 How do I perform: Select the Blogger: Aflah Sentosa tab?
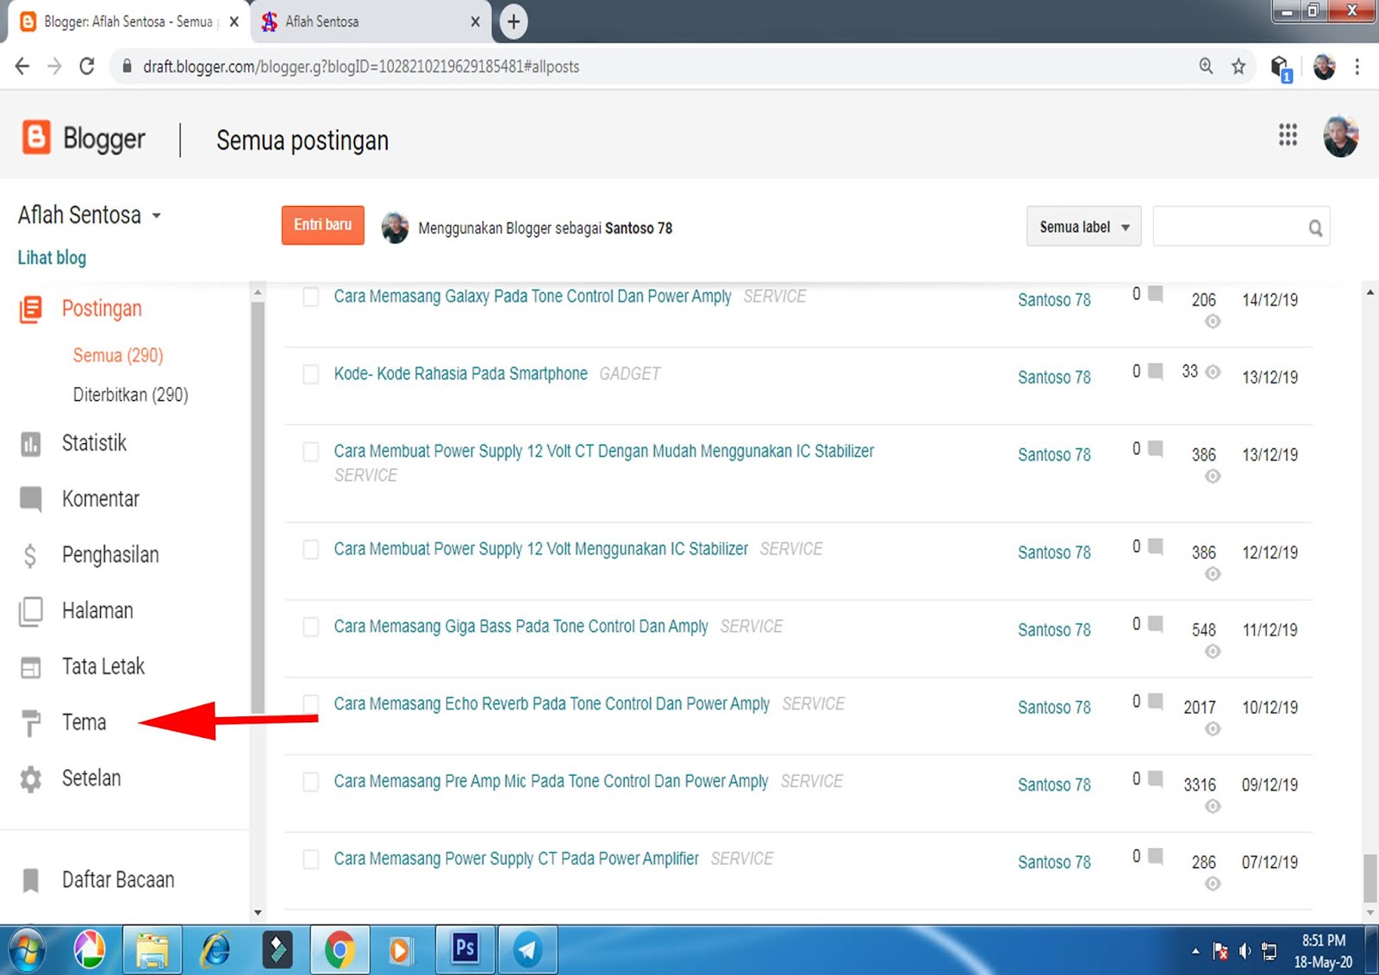[x=128, y=21]
